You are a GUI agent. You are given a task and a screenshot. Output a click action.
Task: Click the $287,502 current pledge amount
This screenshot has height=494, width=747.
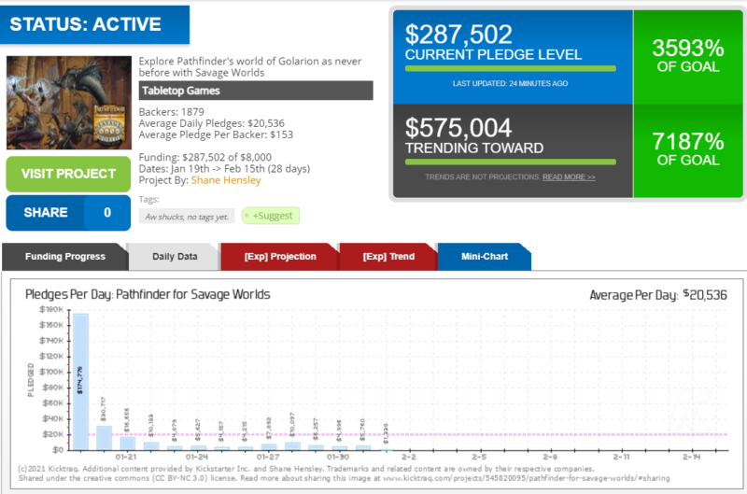point(458,35)
